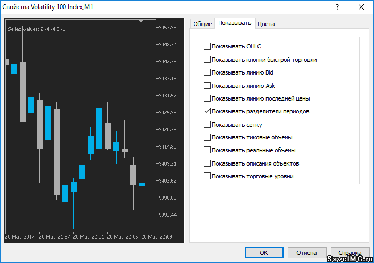Enable Показывать линию Bid checkbox
This screenshot has width=374, height=263.
207,72
